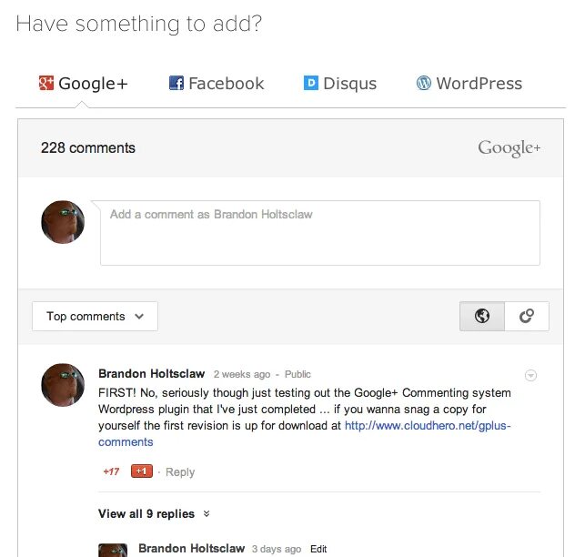Click the +17 plus-one count
585x557 pixels.
coord(111,471)
